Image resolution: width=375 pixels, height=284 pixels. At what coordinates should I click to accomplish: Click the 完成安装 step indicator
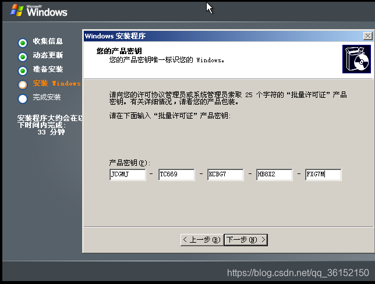pyautogui.click(x=23, y=99)
